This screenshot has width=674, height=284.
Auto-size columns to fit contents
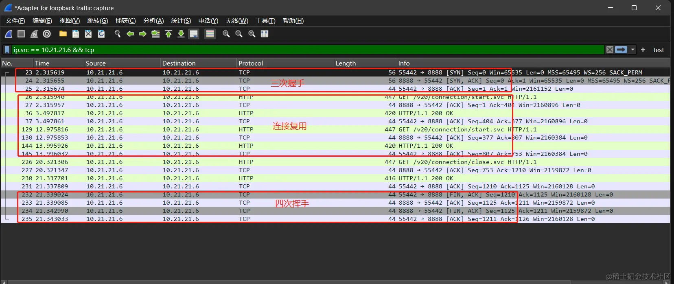click(265, 34)
